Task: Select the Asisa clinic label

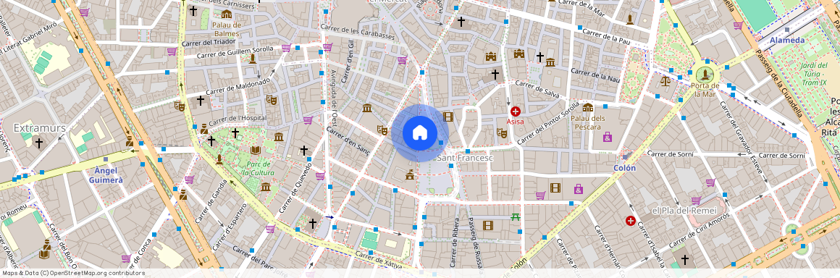Action: [516, 122]
